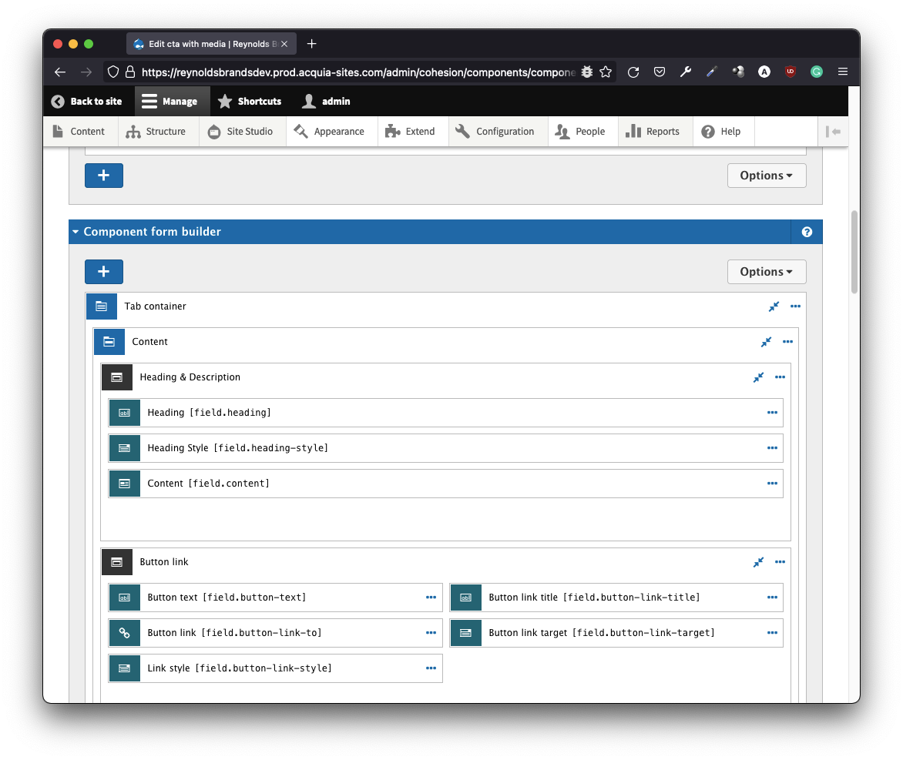Open three-dot menu for Heading field

click(x=772, y=413)
